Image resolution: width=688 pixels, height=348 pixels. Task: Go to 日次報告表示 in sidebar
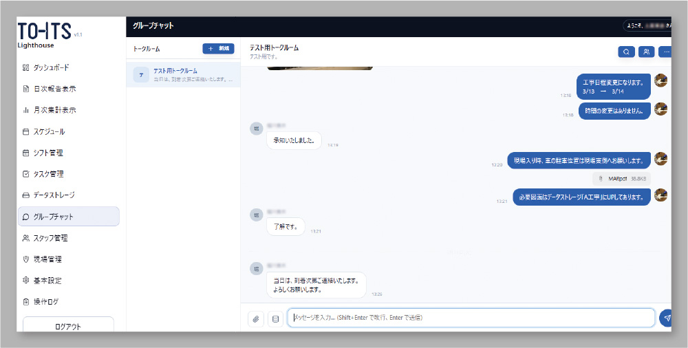[x=54, y=89]
